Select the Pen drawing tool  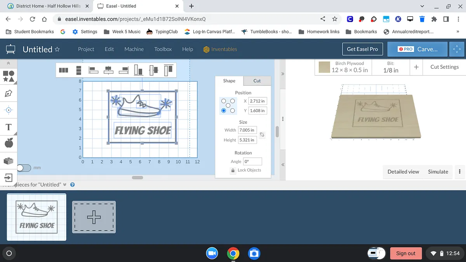pyautogui.click(x=9, y=93)
